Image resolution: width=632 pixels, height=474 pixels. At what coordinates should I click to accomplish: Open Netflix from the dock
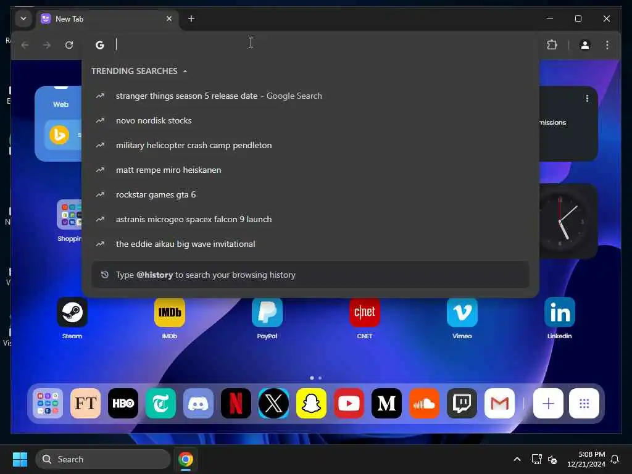(236, 404)
